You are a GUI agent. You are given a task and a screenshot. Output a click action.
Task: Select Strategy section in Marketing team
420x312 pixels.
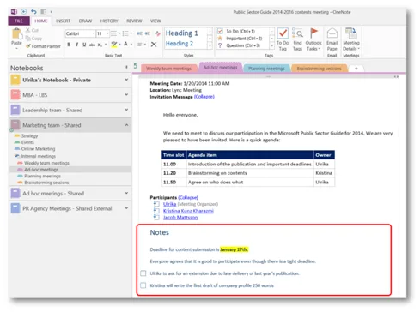[x=29, y=135]
